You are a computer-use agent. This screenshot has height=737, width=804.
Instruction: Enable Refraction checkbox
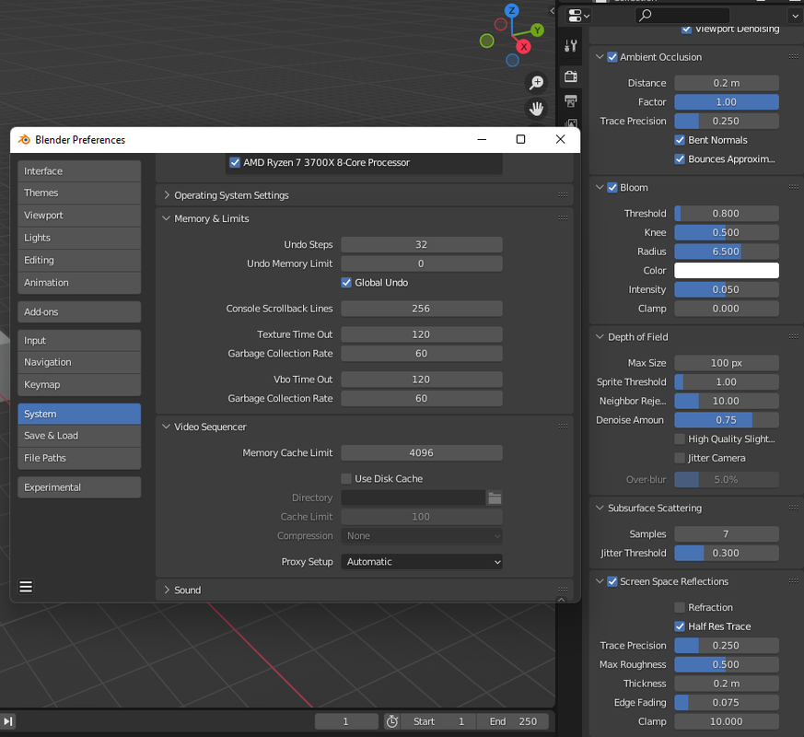[680, 607]
